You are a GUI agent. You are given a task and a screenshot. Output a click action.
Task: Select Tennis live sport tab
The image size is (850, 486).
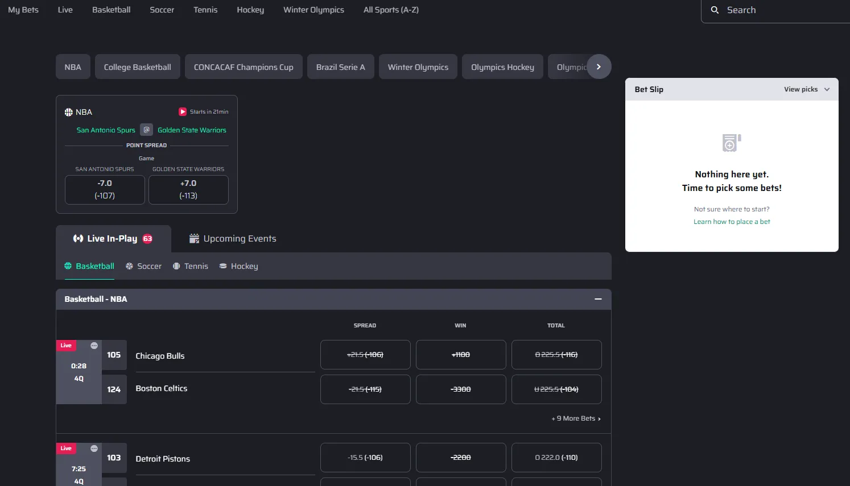pos(191,266)
